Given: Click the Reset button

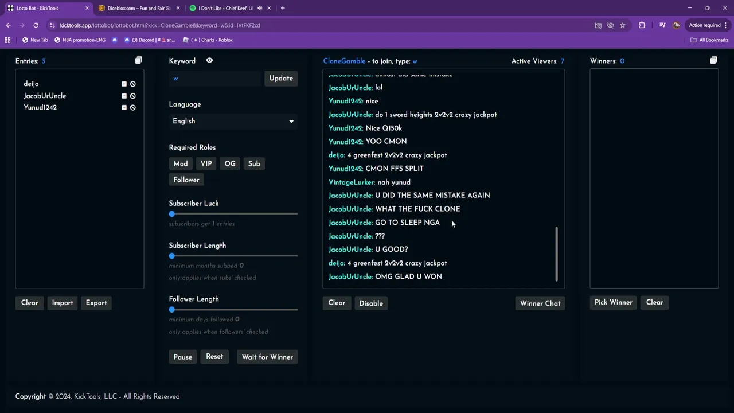Looking at the screenshot, I should point(214,356).
